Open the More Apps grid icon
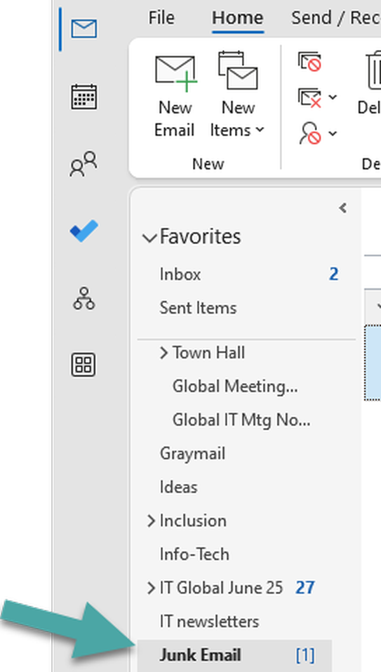 pos(84,365)
